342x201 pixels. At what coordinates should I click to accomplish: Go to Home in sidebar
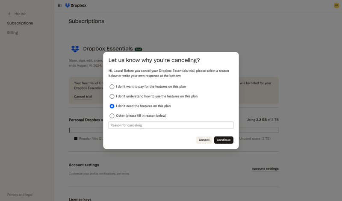pyautogui.click(x=20, y=14)
